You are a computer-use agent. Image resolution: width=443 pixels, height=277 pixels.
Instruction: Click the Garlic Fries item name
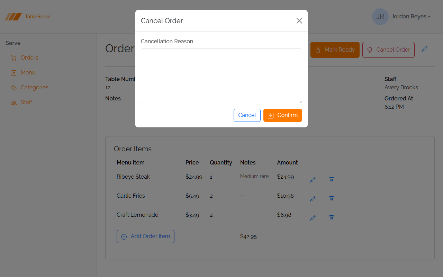click(131, 196)
